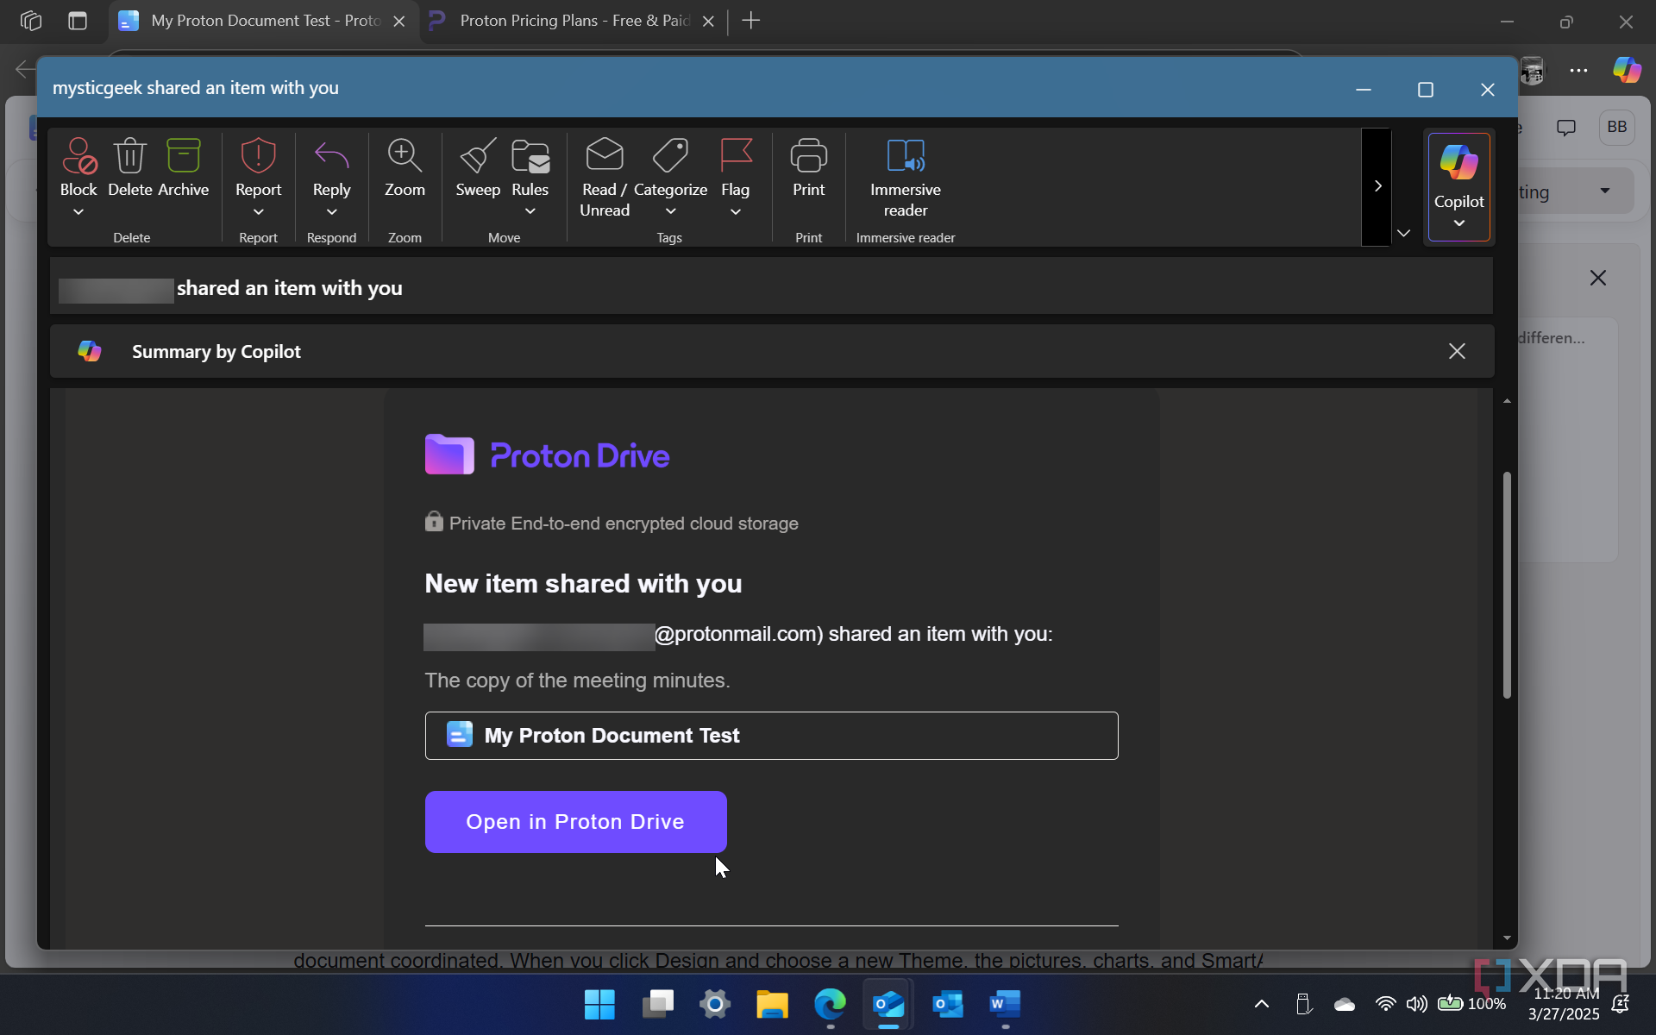Viewport: 1656px width, 1035px height.
Task: Open the dropdown arrow in background toolbar
Action: [x=1605, y=191]
